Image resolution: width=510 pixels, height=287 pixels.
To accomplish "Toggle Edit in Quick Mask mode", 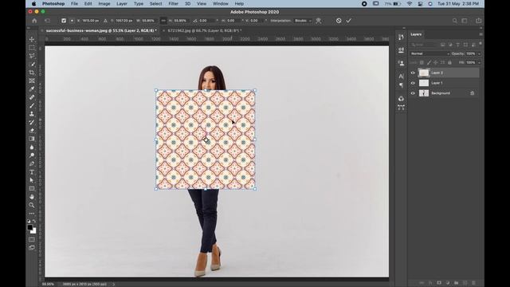I will (x=32, y=239).
